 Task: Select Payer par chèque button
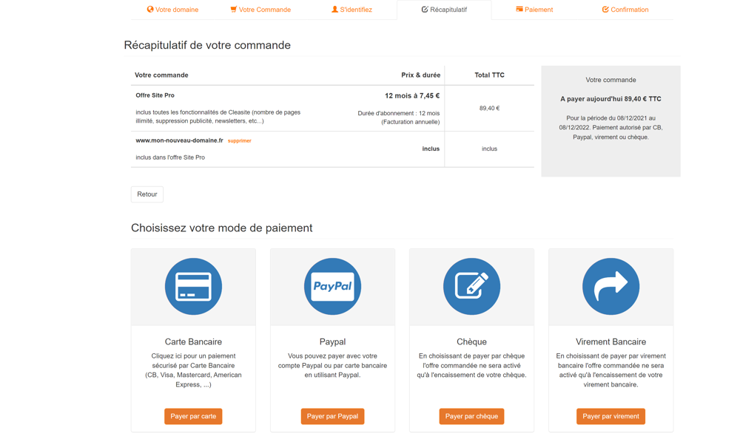click(471, 416)
